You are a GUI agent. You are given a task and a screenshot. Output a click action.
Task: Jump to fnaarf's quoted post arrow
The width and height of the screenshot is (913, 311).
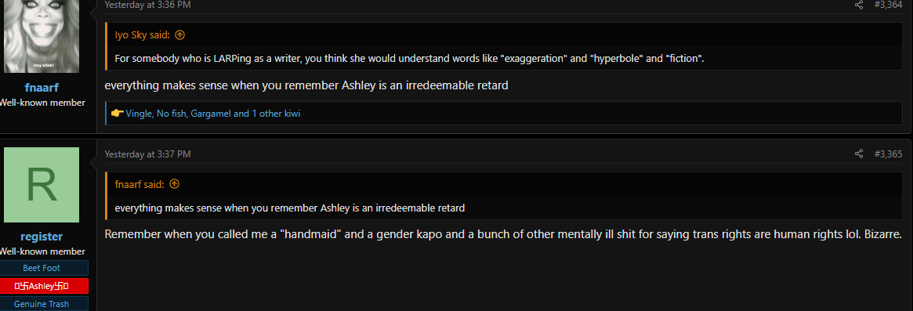[174, 184]
